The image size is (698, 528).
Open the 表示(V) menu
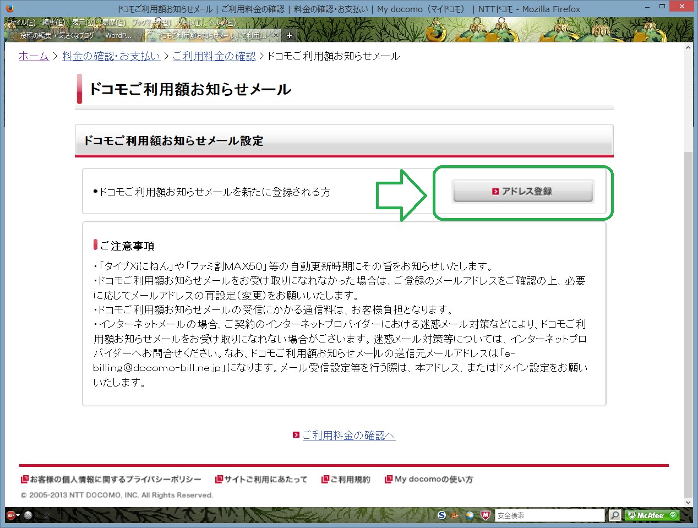pyautogui.click(x=83, y=23)
